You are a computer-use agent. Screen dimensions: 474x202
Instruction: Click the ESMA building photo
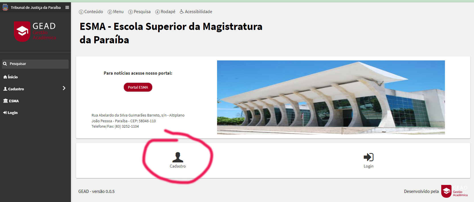(331, 97)
